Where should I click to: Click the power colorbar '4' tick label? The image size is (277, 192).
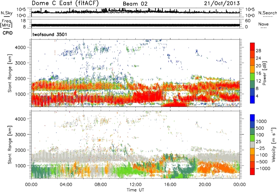click(257, 96)
